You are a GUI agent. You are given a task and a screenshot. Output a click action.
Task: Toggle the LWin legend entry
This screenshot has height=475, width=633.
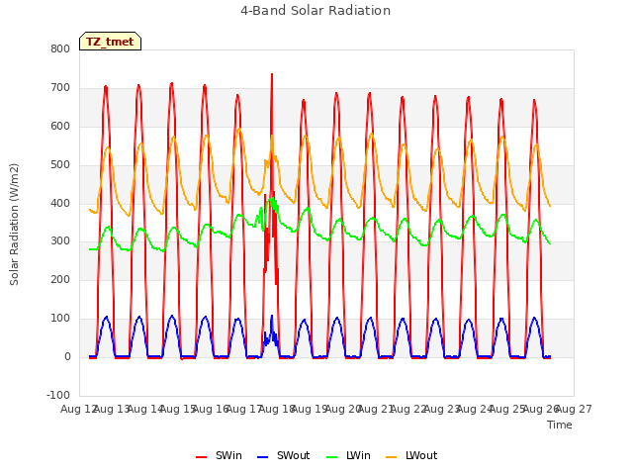coord(348,455)
